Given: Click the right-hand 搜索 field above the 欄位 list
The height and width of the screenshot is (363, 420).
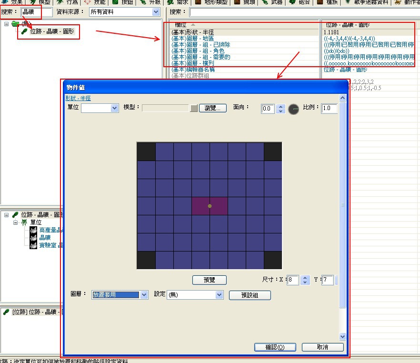Looking at the screenshot, I should click(304, 12).
